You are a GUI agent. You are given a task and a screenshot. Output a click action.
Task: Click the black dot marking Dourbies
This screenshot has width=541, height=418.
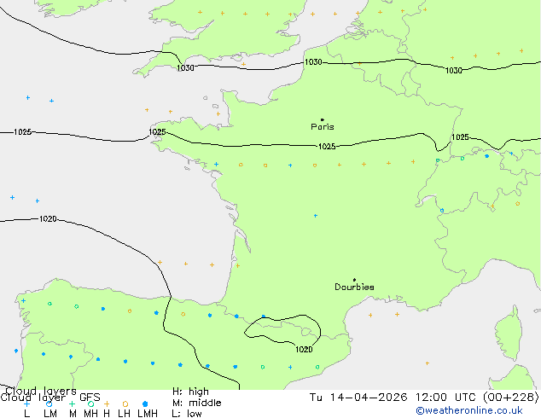pyautogui.click(x=354, y=280)
